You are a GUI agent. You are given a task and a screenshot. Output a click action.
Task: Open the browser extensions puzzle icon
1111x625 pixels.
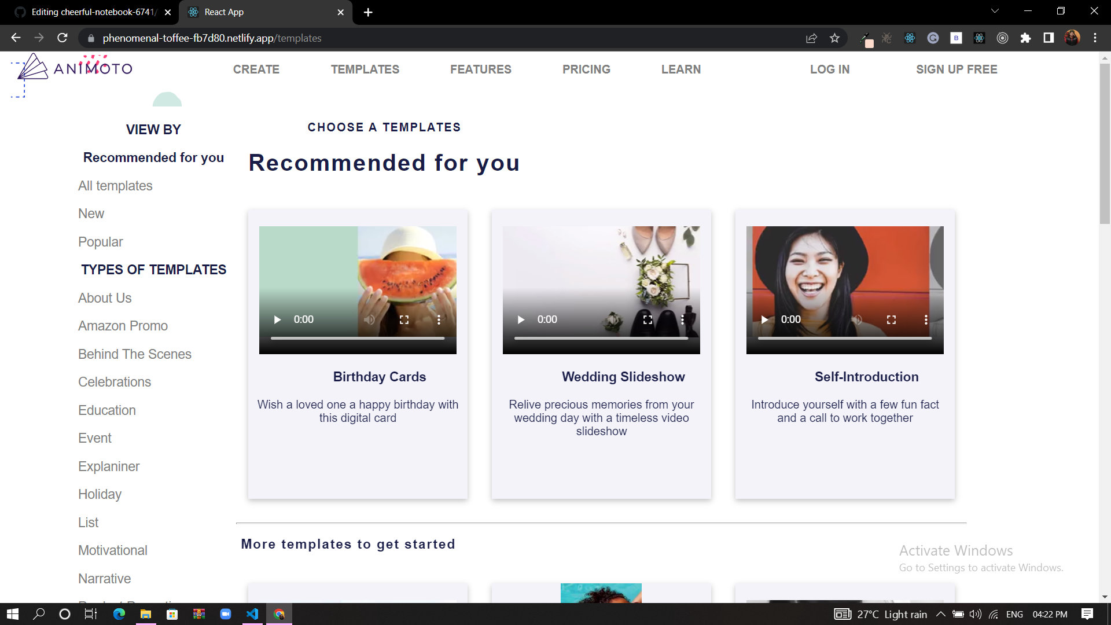(x=1026, y=38)
